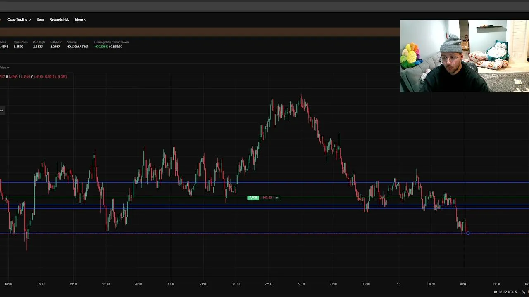Click the Funding Rate / Countdown label
This screenshot has width=529, height=297.
[x=111, y=42]
